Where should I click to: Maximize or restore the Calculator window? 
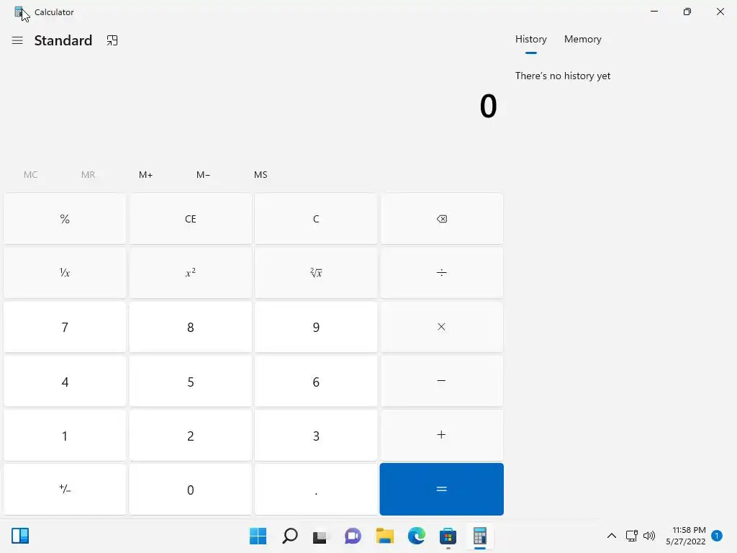click(x=687, y=12)
